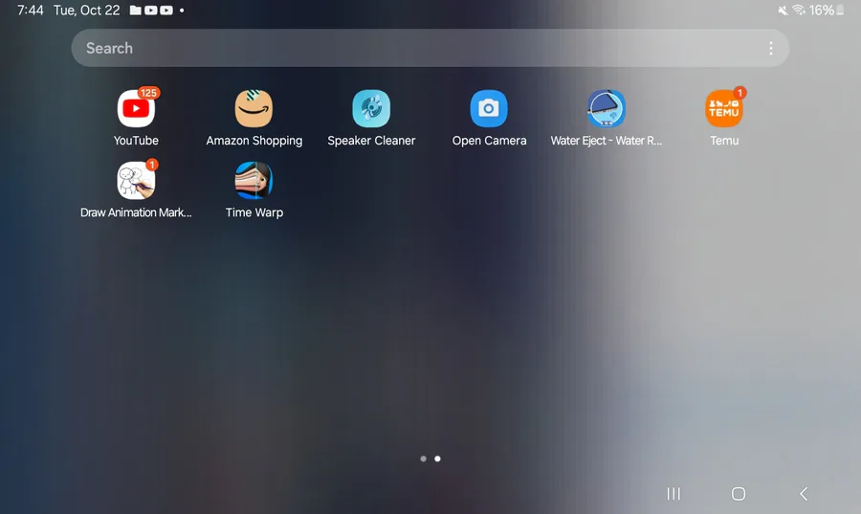Viewport: 861px width, 514px height.
Task: Tap the 7:44 clock in status bar
Action: pos(31,11)
